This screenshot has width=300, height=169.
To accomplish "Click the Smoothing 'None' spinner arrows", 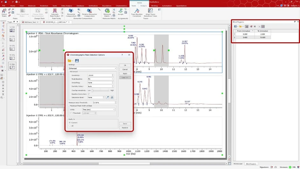I will click(113, 83).
